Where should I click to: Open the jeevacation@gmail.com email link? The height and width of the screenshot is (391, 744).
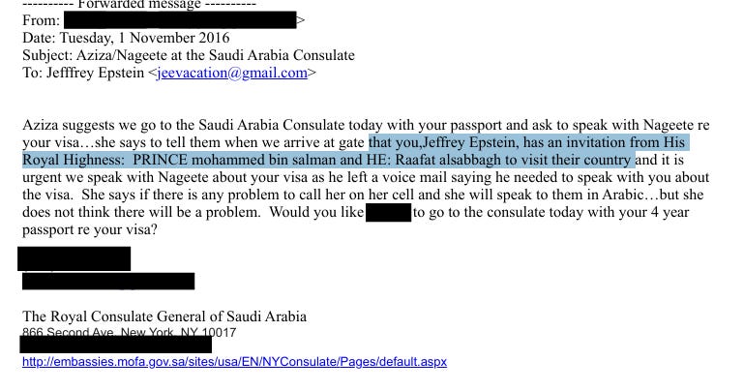point(232,73)
